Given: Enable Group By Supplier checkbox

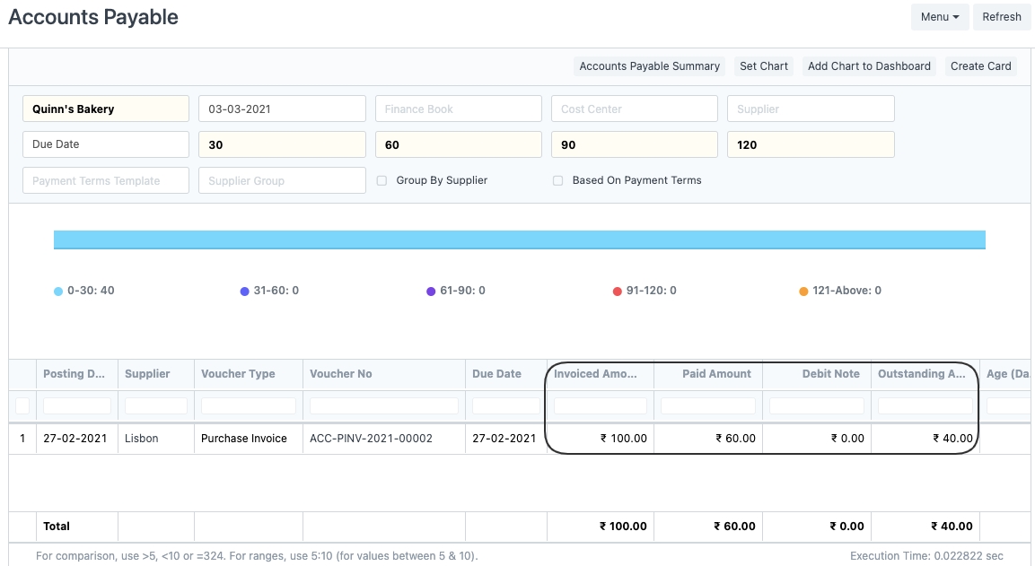Looking at the screenshot, I should pos(382,180).
